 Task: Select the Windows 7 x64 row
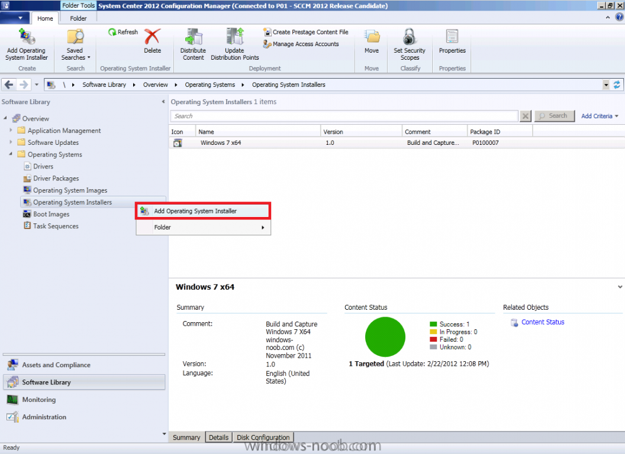[397, 142]
